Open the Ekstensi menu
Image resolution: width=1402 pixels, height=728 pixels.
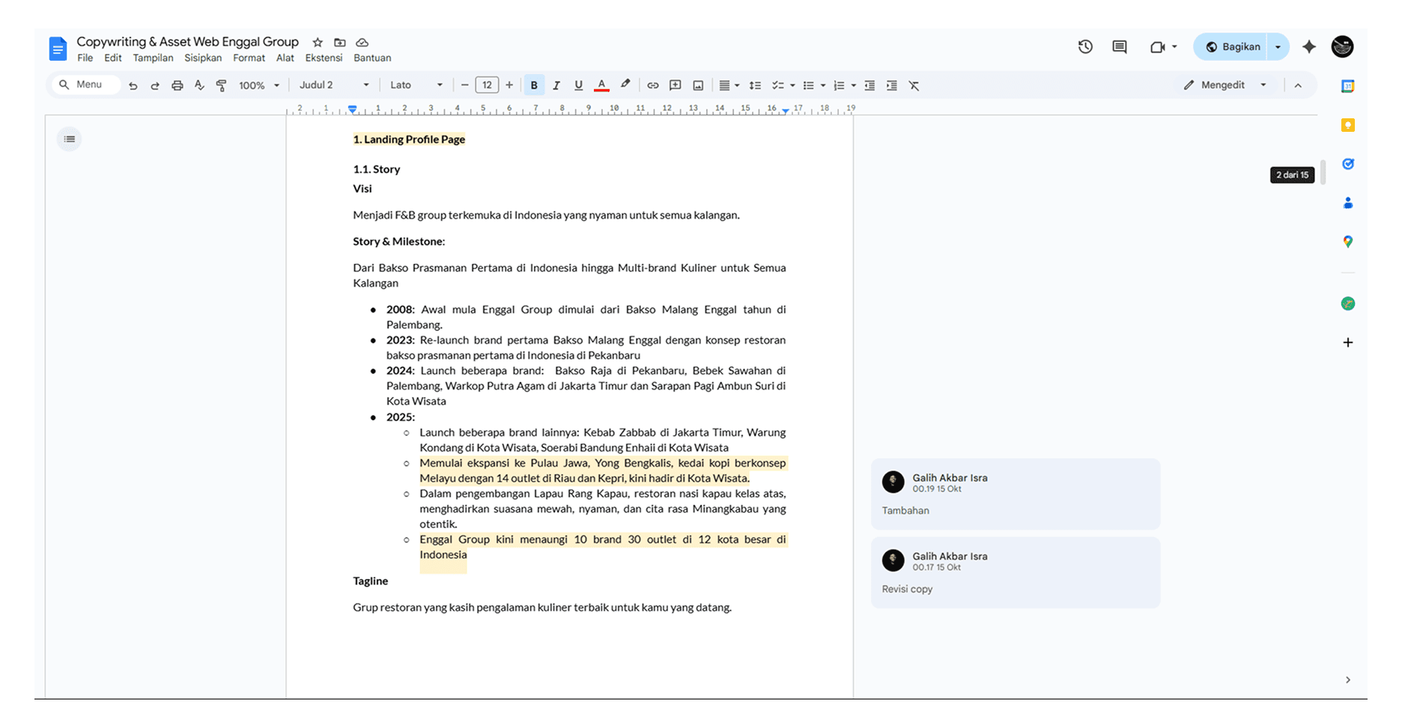tap(324, 58)
